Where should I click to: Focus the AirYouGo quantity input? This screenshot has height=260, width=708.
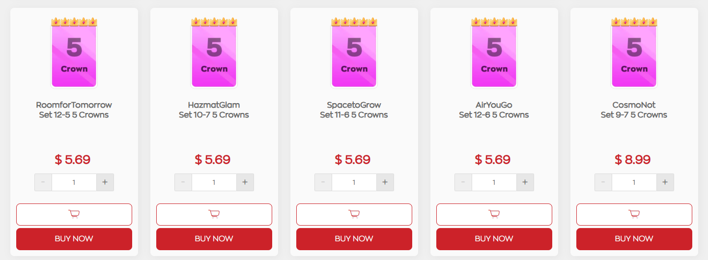494,182
